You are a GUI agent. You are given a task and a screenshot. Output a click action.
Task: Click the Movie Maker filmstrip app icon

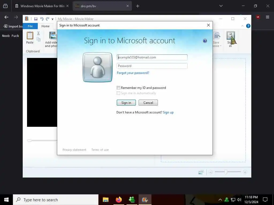pos(26,19)
